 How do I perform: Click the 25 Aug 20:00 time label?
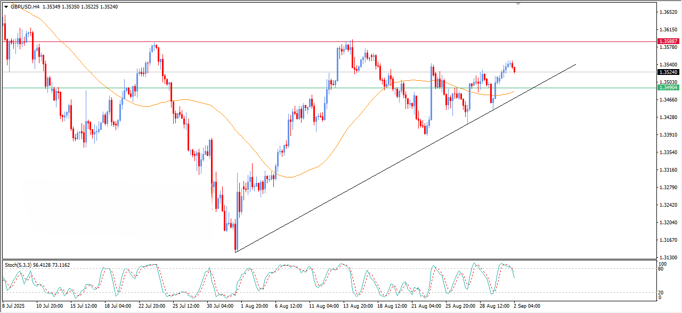pos(459,306)
